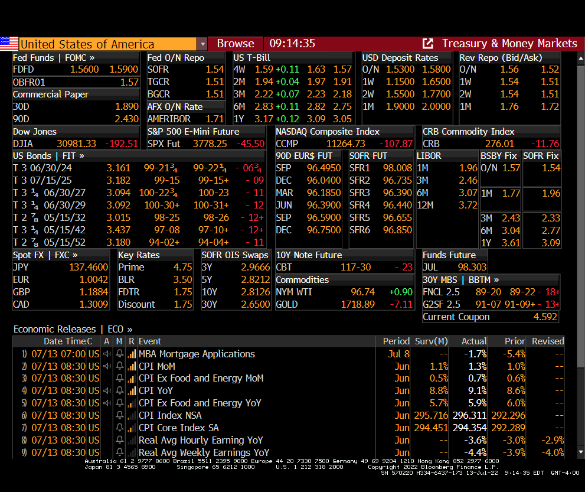Click the Prior column header
Screen dimensions: 585x492
pos(515,341)
